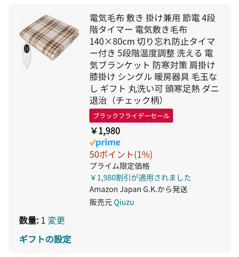
Task: Click the ￥1,980割引が適用されました message
Action: pyautogui.click(x=140, y=178)
